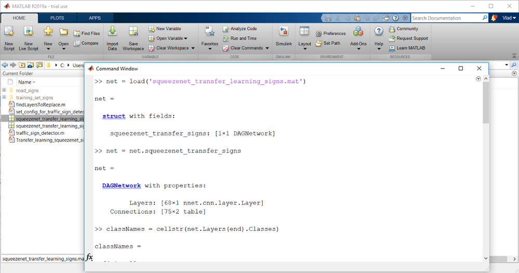
Task: Open the New dropdown with plus icon
Action: click(48, 39)
